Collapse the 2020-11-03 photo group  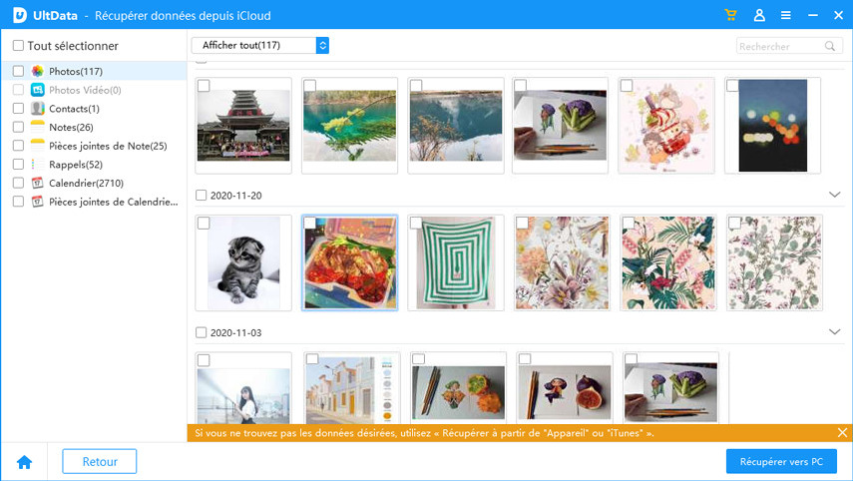(834, 332)
